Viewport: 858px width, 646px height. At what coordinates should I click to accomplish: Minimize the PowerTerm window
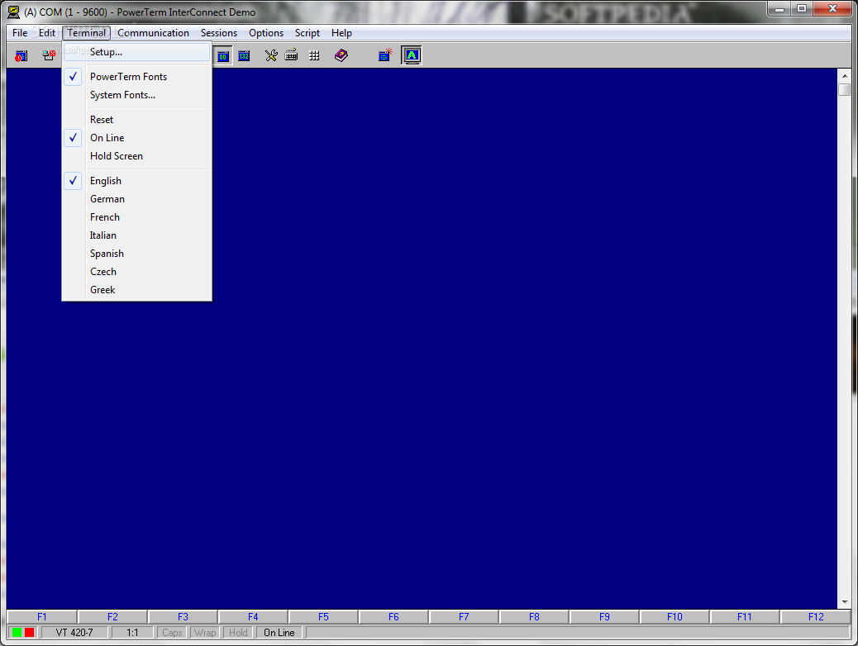pos(779,9)
